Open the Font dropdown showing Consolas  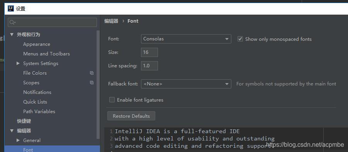click(x=186, y=39)
